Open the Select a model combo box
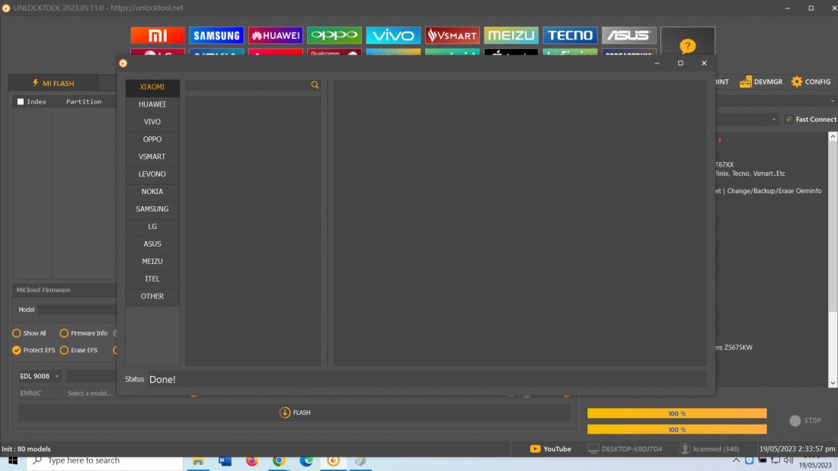 [x=91, y=393]
